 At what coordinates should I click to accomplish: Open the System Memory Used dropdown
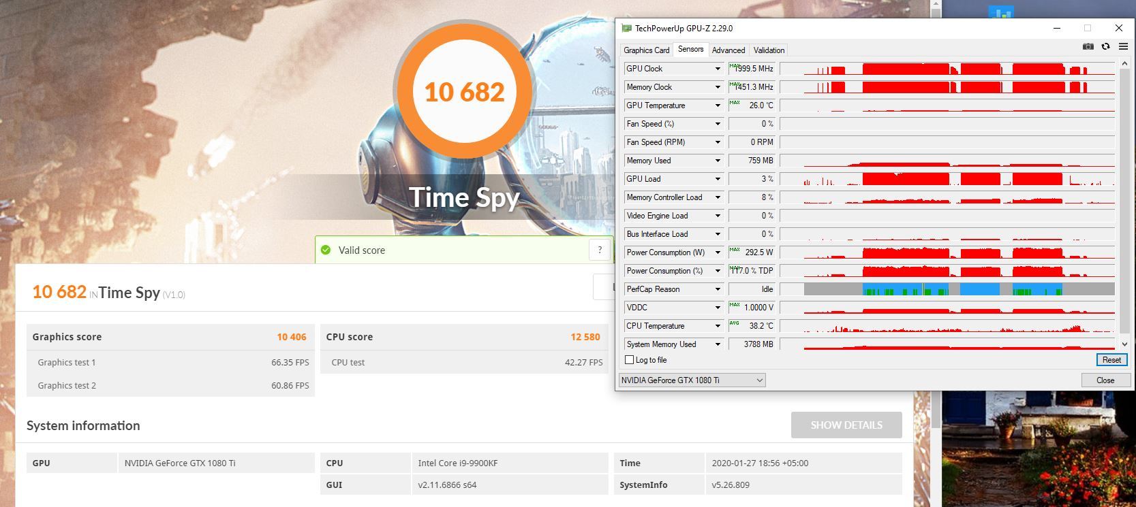click(x=718, y=344)
